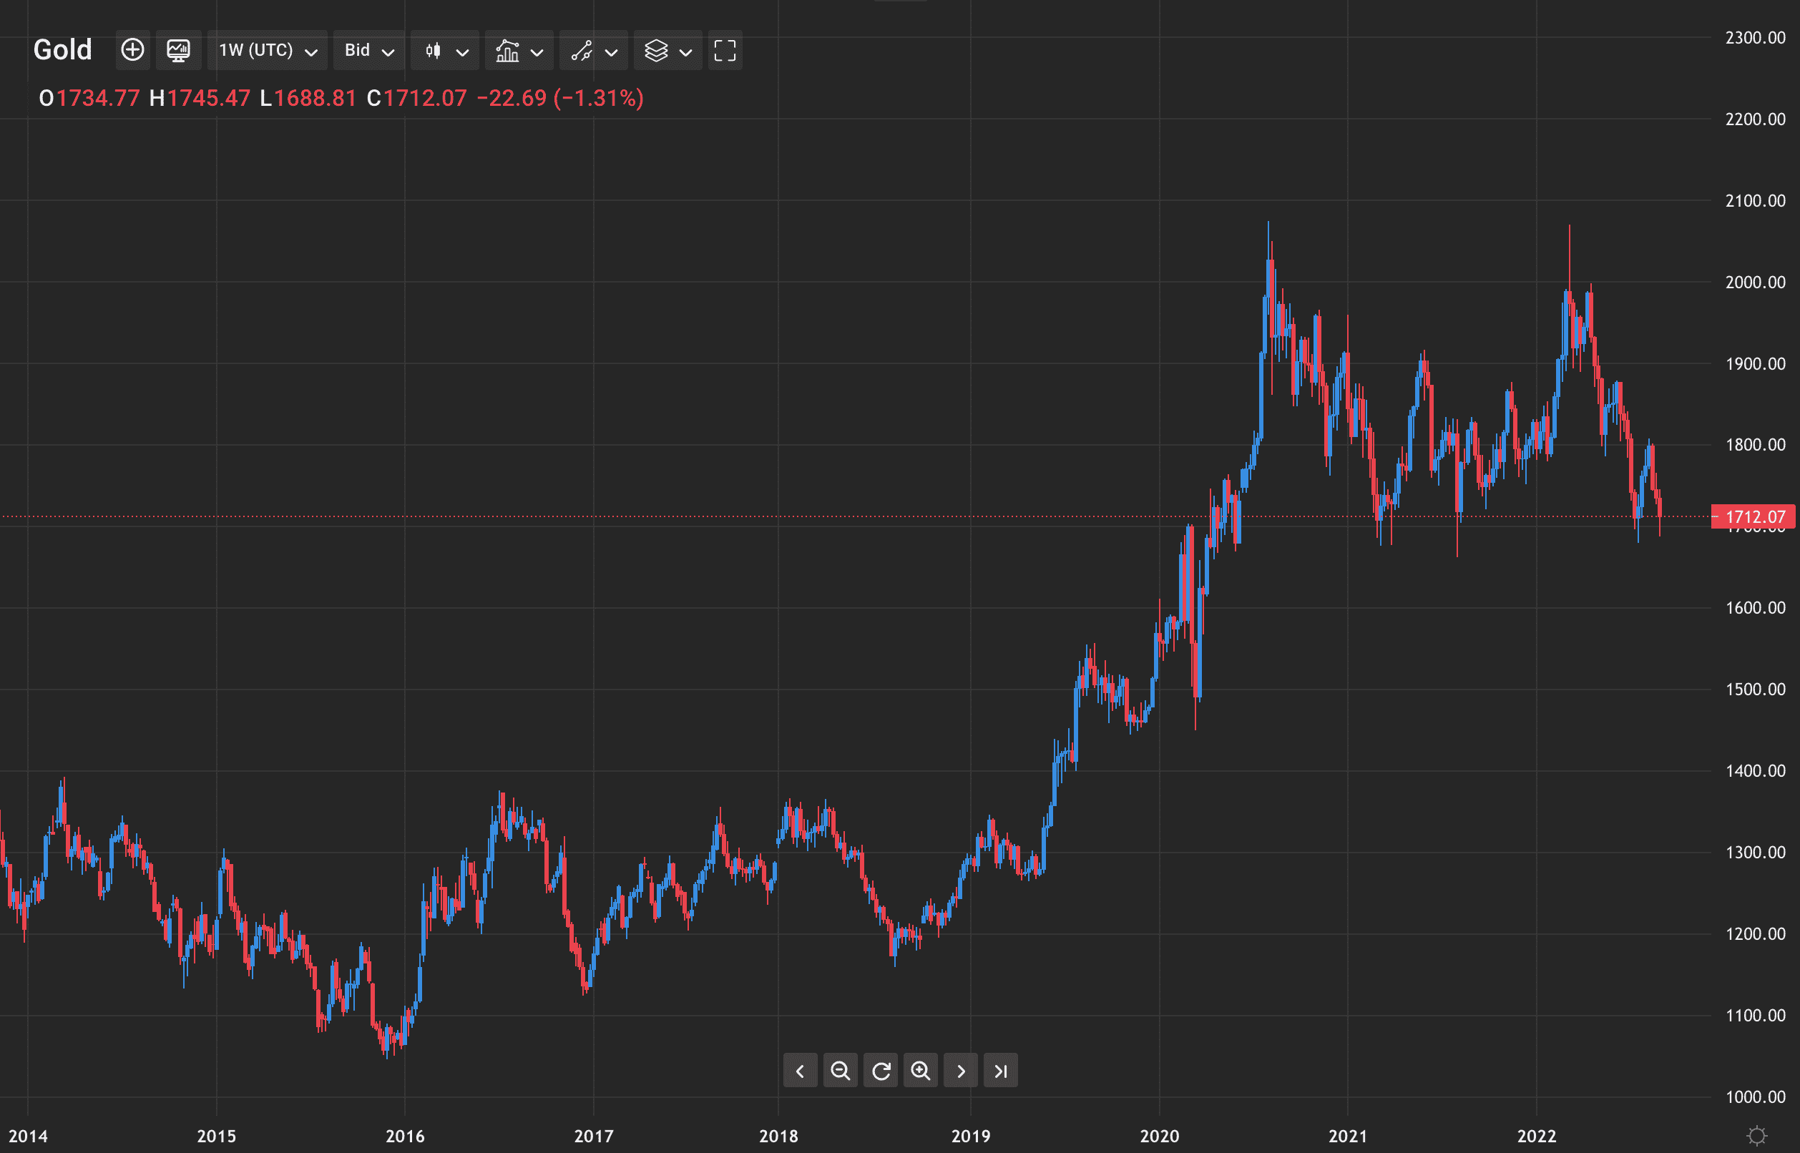Image resolution: width=1800 pixels, height=1153 pixels.
Task: Toggle fullscreen chart mode
Action: [x=725, y=50]
